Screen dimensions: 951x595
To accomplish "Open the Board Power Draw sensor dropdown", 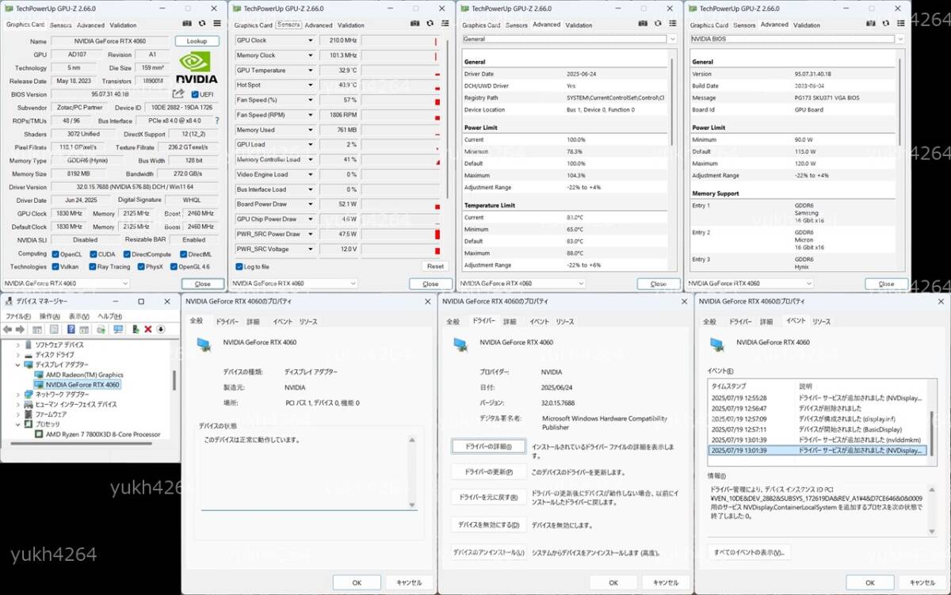I will pyautogui.click(x=311, y=204).
